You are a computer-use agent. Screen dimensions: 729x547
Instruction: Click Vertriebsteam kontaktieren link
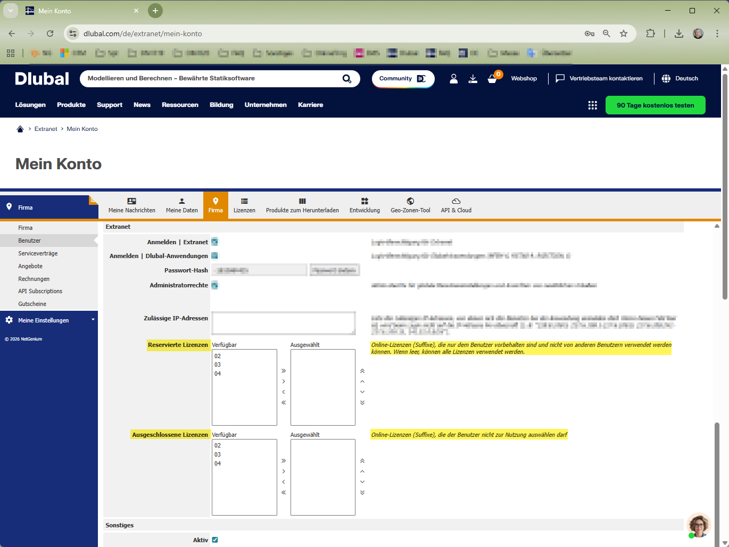[599, 79]
